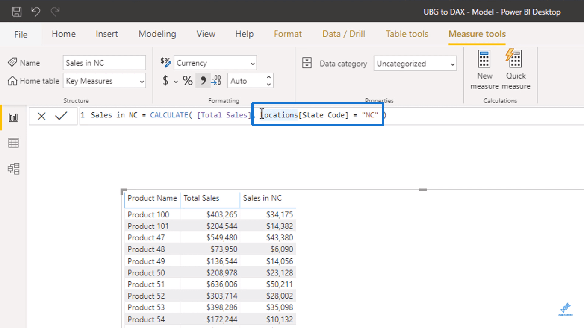This screenshot has height=328, width=584.
Task: Select the Product 54 cell
Action: pyautogui.click(x=146, y=319)
